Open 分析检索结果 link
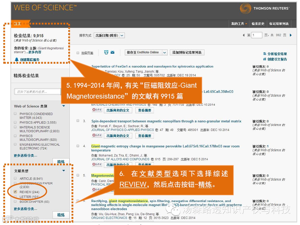The width and height of the screenshot is (300, 225). point(277,54)
